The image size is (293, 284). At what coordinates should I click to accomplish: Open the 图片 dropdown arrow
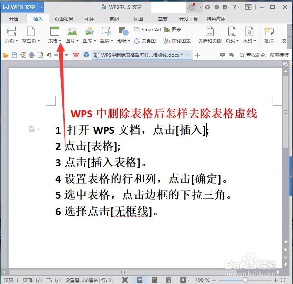(x=77, y=41)
